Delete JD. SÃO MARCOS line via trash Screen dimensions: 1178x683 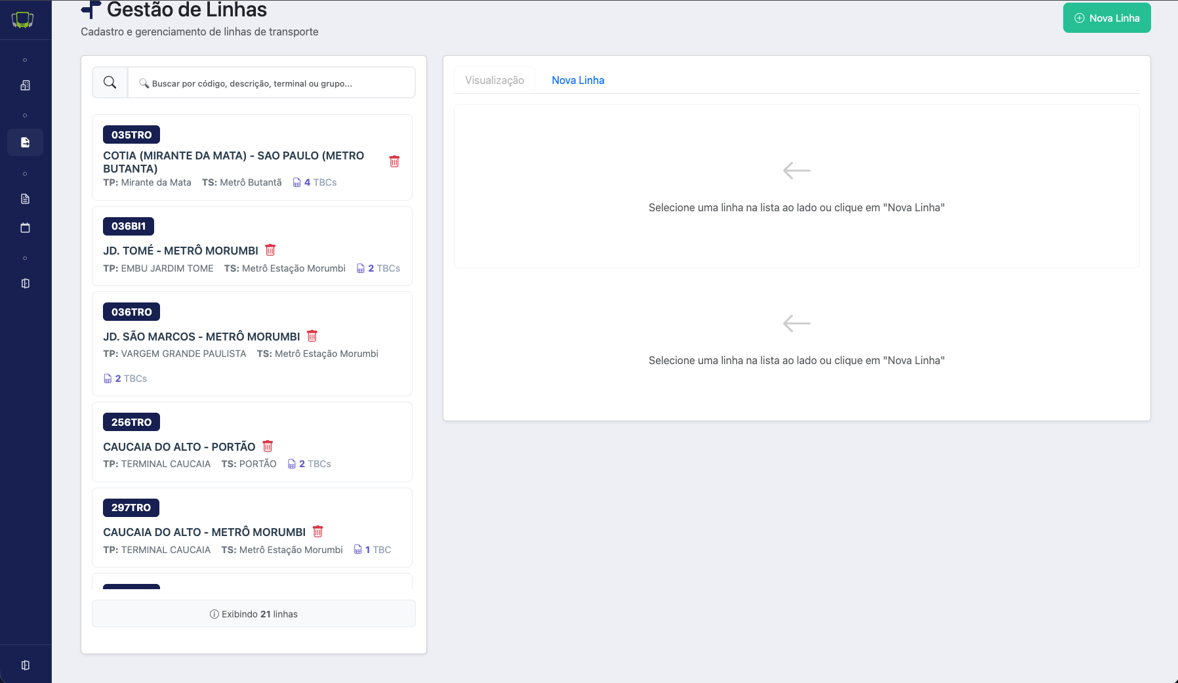[312, 336]
